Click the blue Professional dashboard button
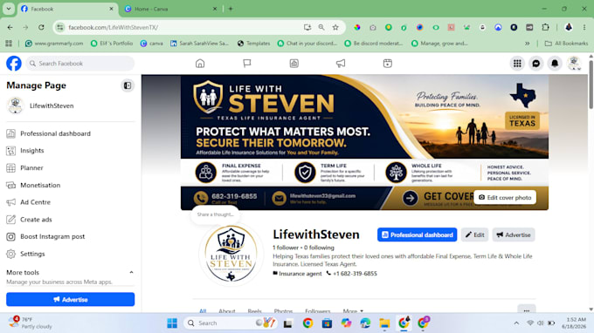Screen dimensions: 594x333 tap(417, 234)
